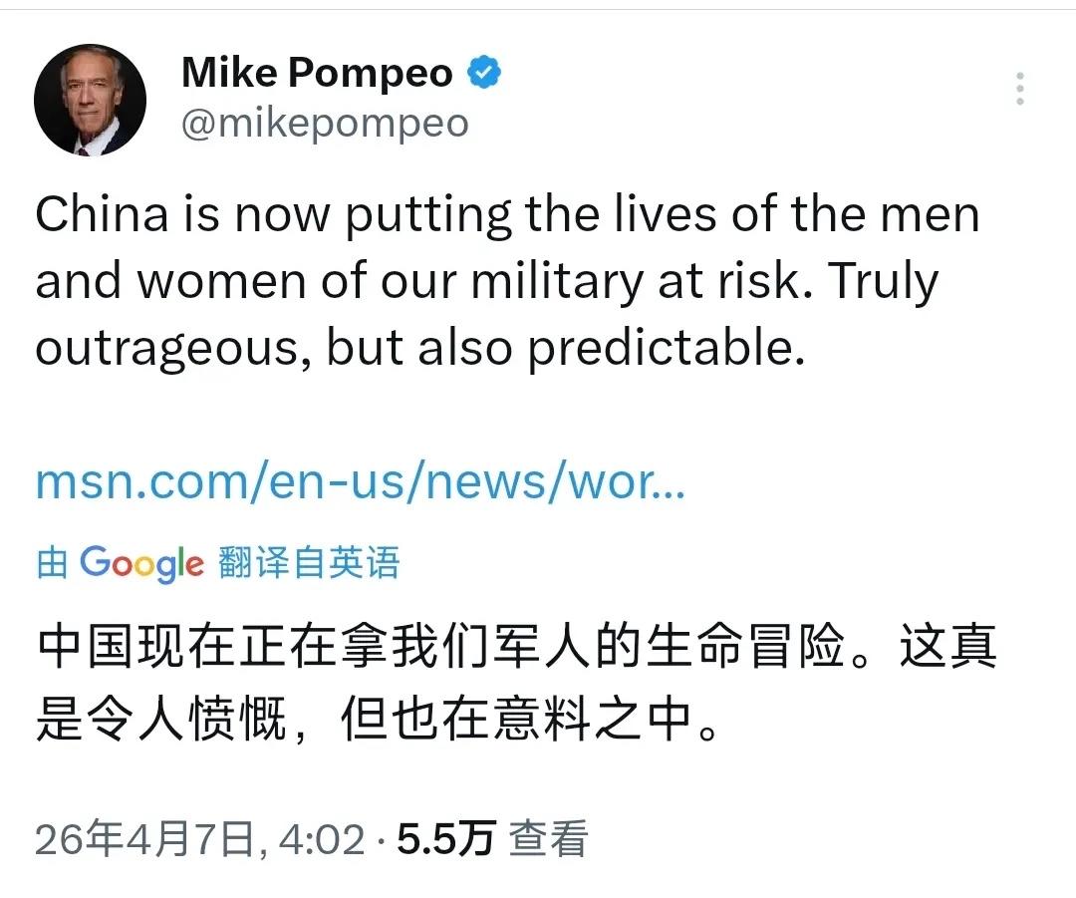Click the 由 Google 翻译自英语 translation link
This screenshot has height=898, width=1076.
pyautogui.click(x=219, y=563)
